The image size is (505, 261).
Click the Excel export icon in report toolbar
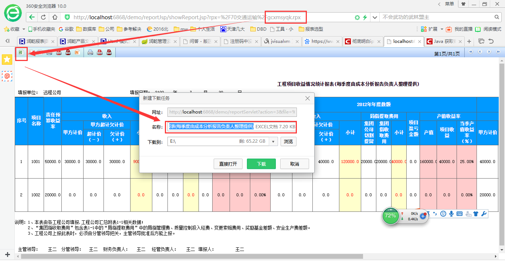(x=21, y=52)
